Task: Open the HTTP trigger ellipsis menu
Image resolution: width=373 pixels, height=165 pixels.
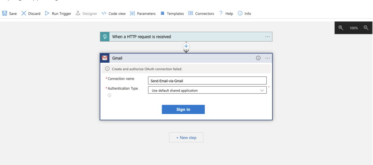Action: (x=267, y=36)
